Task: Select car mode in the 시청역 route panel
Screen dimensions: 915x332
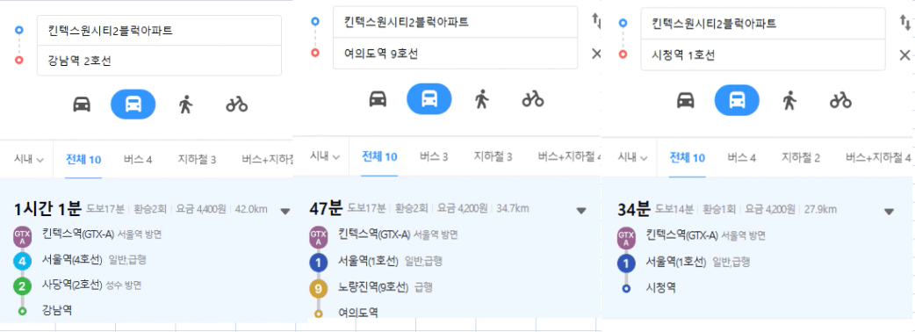Action: (686, 100)
